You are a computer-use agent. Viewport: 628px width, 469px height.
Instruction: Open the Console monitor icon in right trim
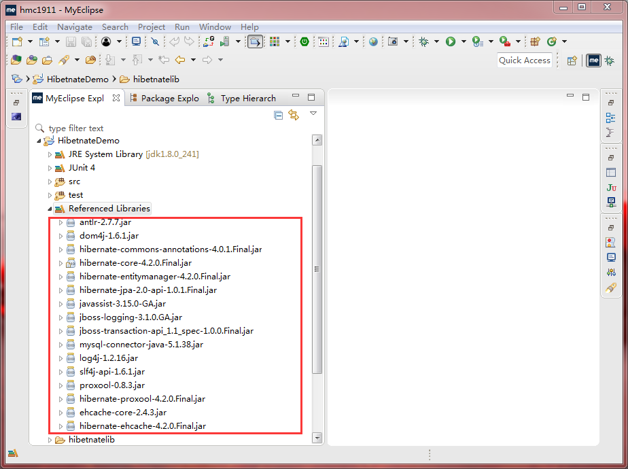611,258
